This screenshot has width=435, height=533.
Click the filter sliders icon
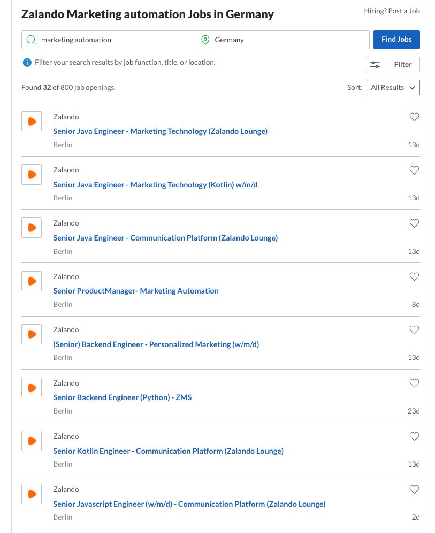[375, 65]
